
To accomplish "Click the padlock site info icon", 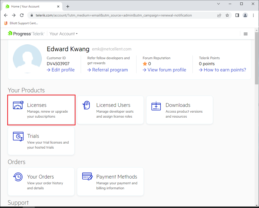I will [x=31, y=15].
